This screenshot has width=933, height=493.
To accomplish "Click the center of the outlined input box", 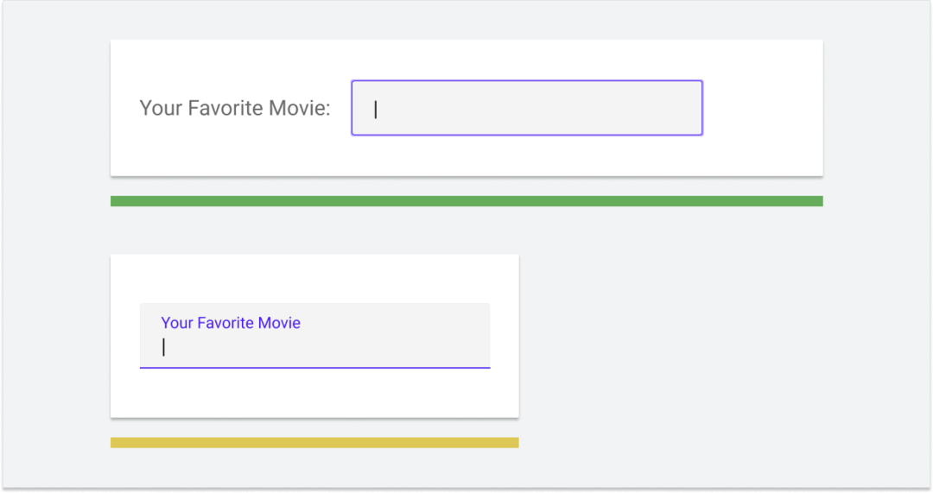I will tap(527, 108).
